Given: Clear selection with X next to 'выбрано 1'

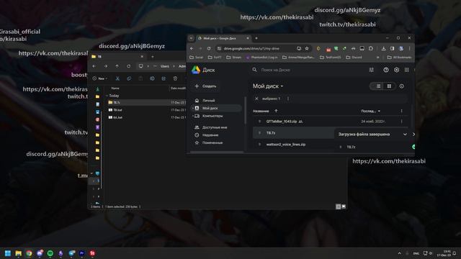Looking at the screenshot, I should (256, 99).
